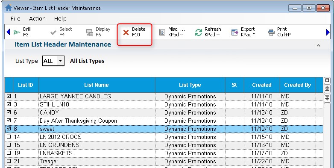
Task: Click the Drill F3 toolbar icon
Action: (x=17, y=32)
